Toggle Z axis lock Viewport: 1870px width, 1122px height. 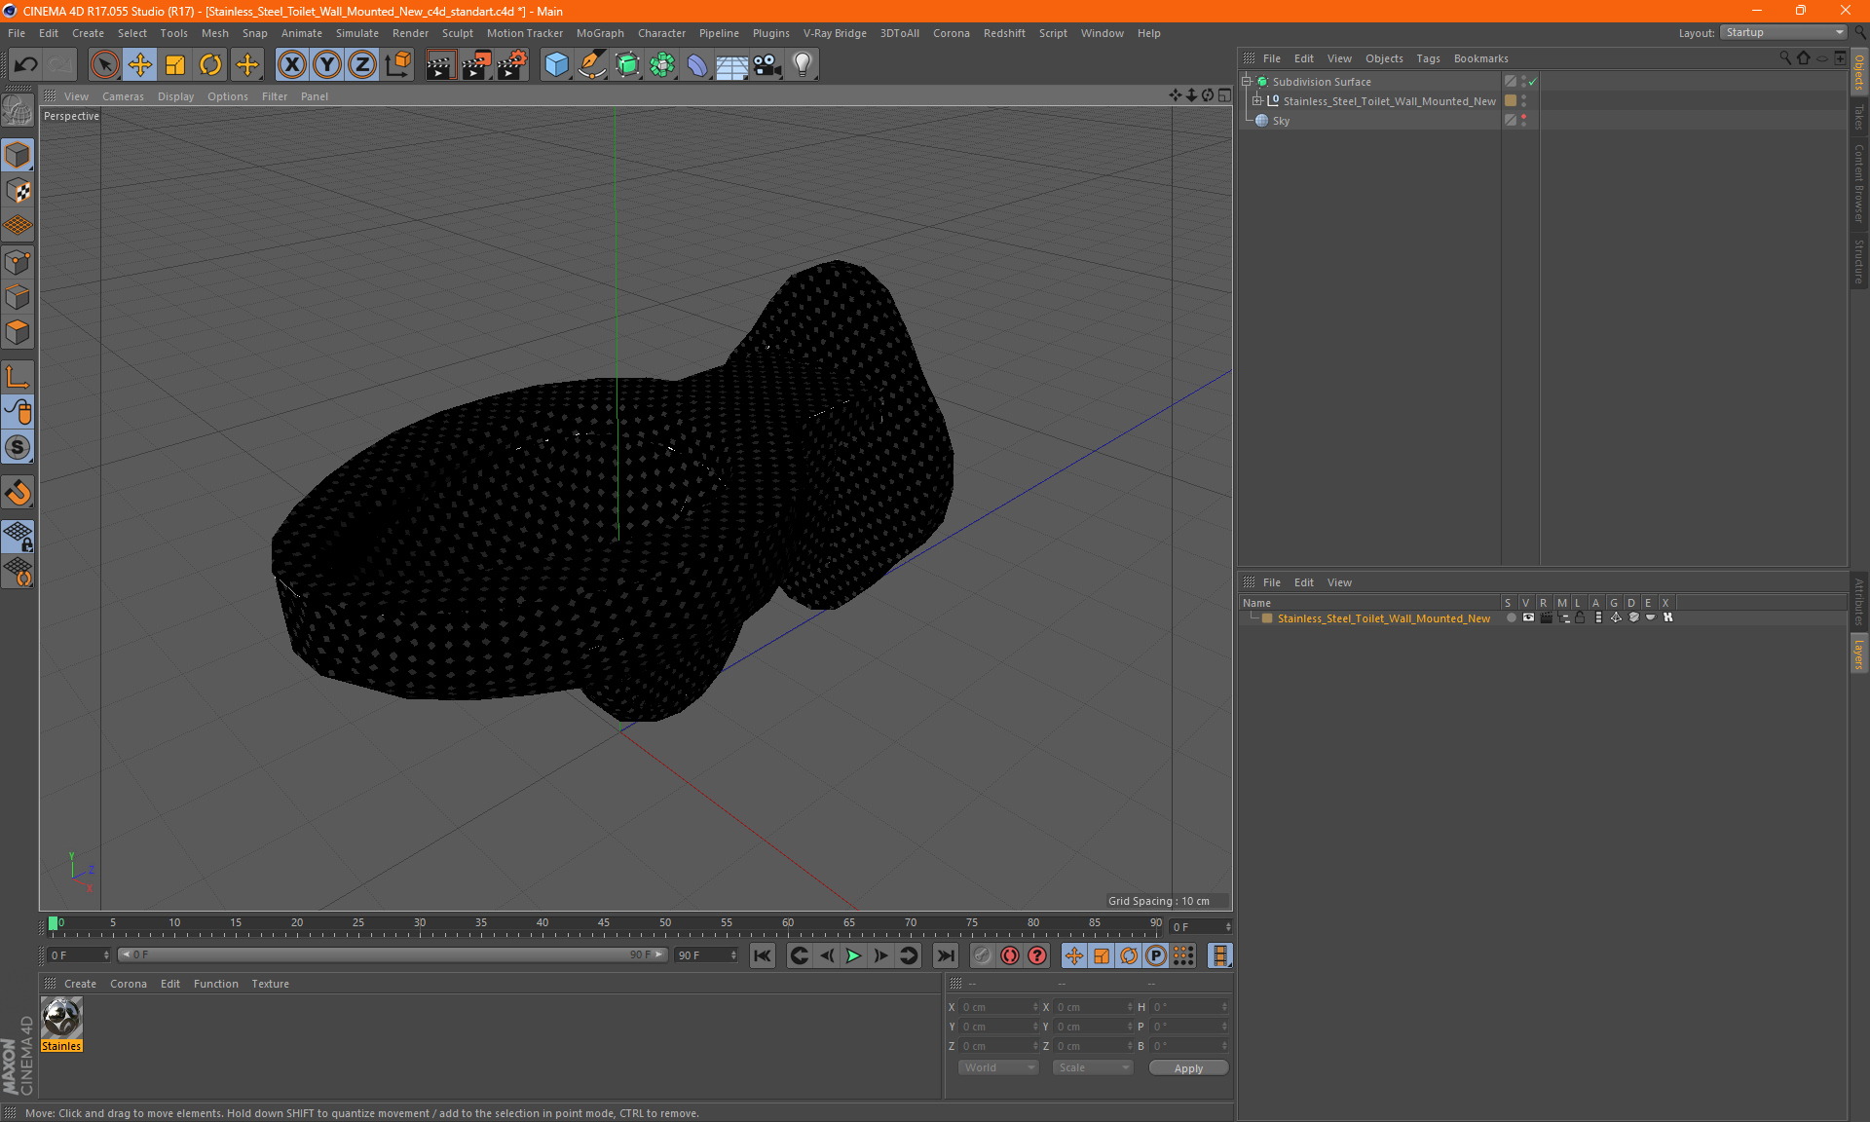(362, 64)
